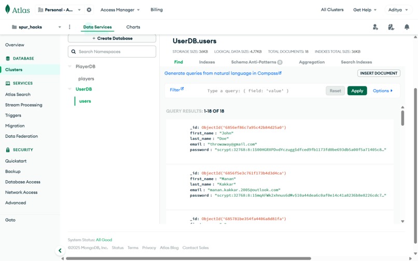Click the Services monitor icon
418x261 pixels.
(x=8, y=83)
